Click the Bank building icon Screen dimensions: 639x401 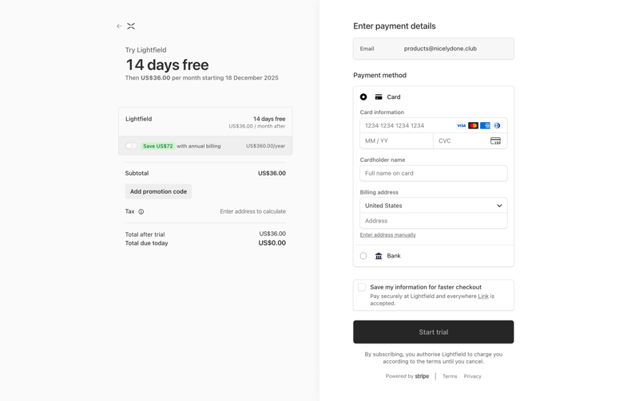click(379, 256)
